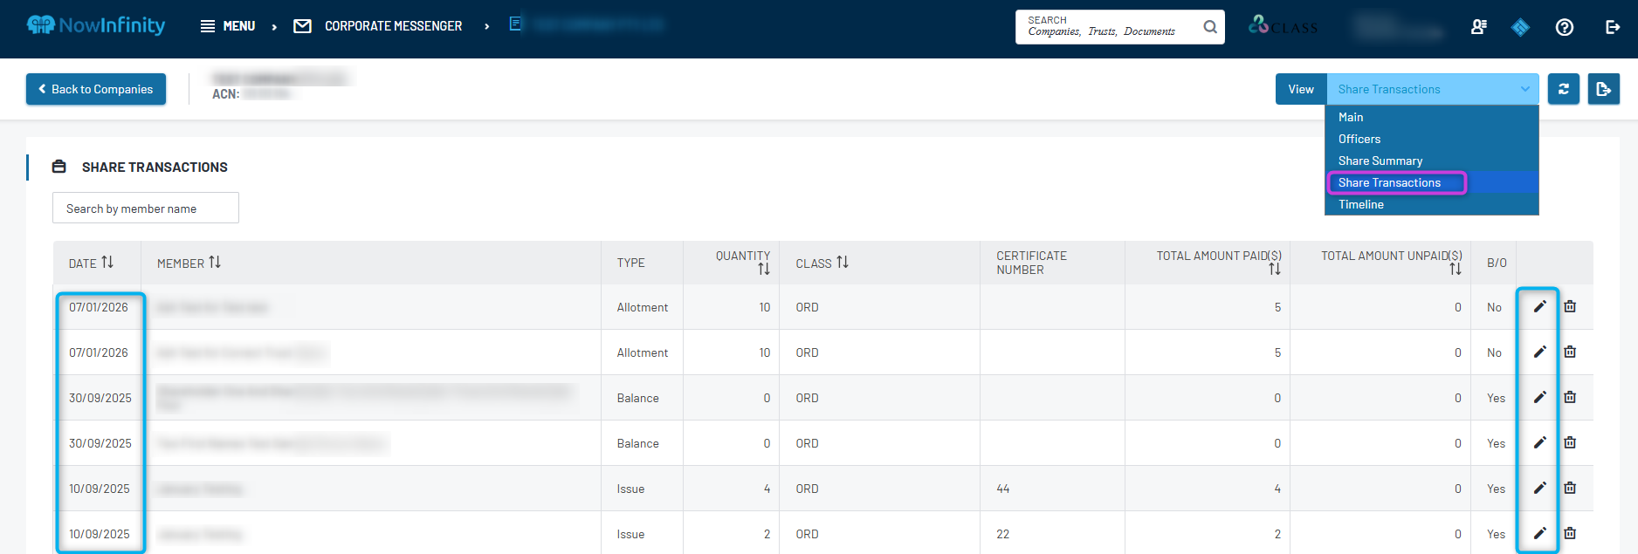Sort by Member column arrows
Screen dimensions: 1638x554
click(215, 262)
